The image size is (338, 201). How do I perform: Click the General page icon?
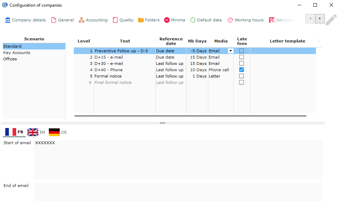tap(54, 20)
